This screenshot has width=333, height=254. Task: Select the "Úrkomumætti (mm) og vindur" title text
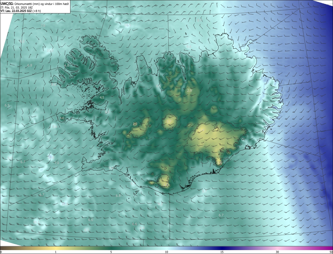(34, 4)
